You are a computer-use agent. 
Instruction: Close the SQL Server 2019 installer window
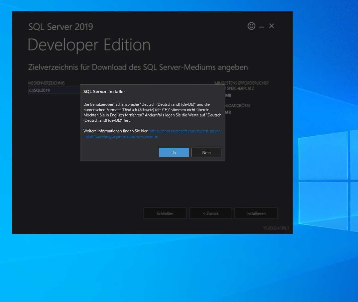coord(272,26)
